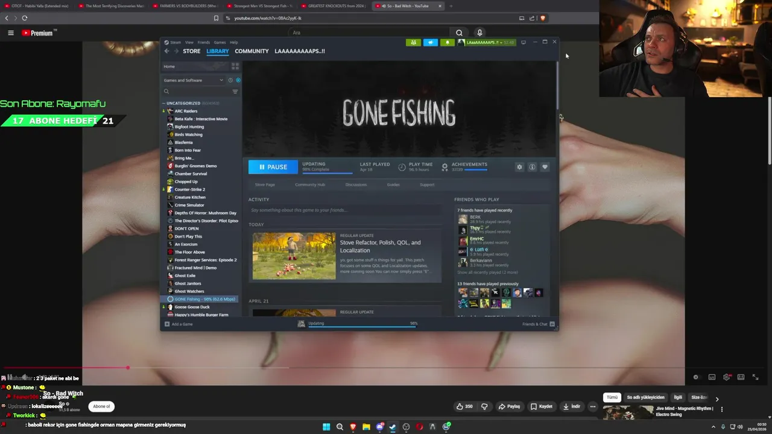Reload the browser page
Viewport: 772px width, 434px height.
(x=25, y=18)
